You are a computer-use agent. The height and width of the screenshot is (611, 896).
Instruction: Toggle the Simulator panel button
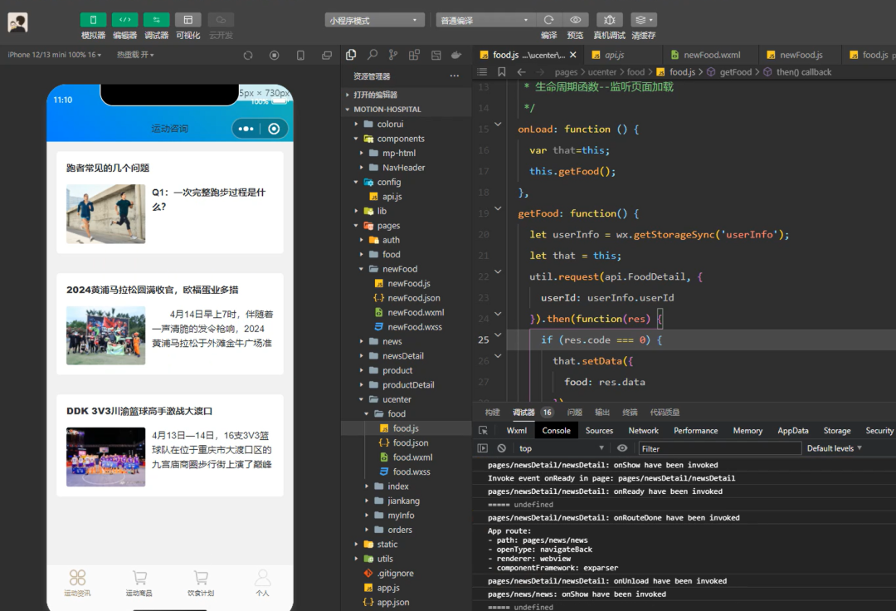click(x=93, y=19)
